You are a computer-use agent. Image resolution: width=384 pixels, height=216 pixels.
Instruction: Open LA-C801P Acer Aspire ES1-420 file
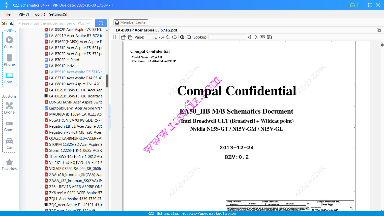click(x=74, y=84)
